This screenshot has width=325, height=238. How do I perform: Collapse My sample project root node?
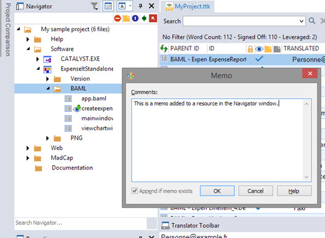[19, 29]
